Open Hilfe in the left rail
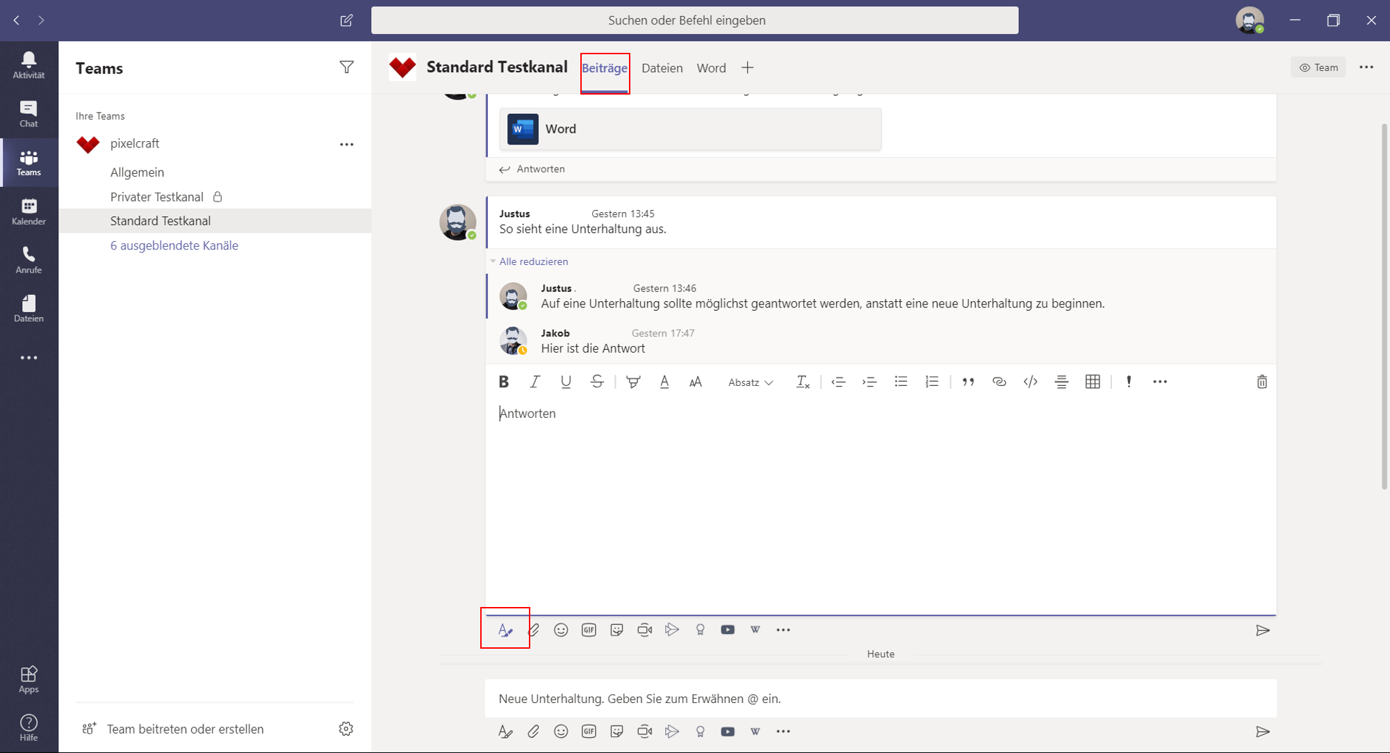 pos(28,728)
